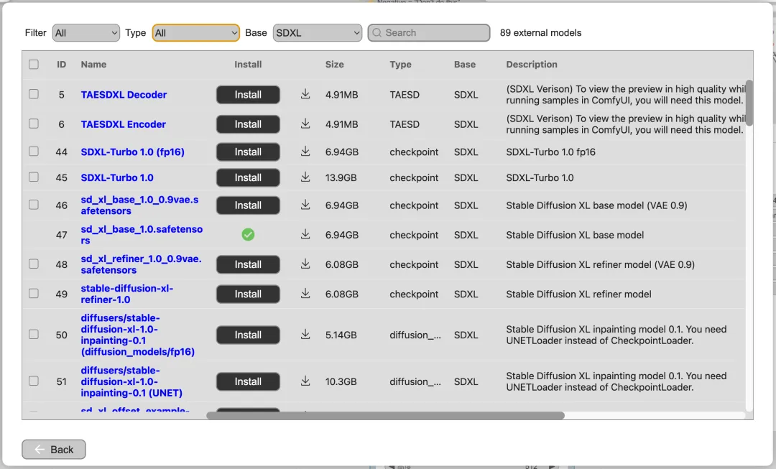Click the horizontal scrollbar under the table
Viewport: 776px width, 469px height.
(385, 415)
